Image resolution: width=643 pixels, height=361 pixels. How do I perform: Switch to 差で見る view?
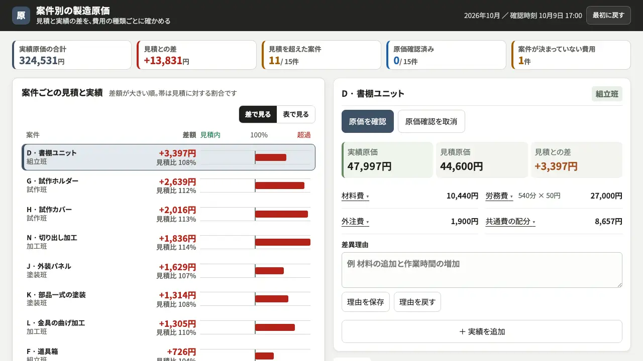[x=258, y=114]
